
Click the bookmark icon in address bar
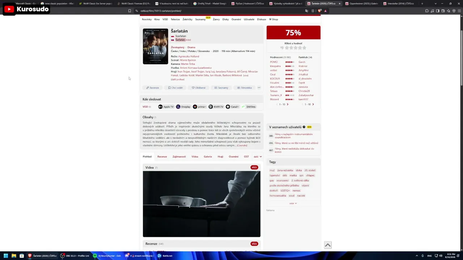129,11
